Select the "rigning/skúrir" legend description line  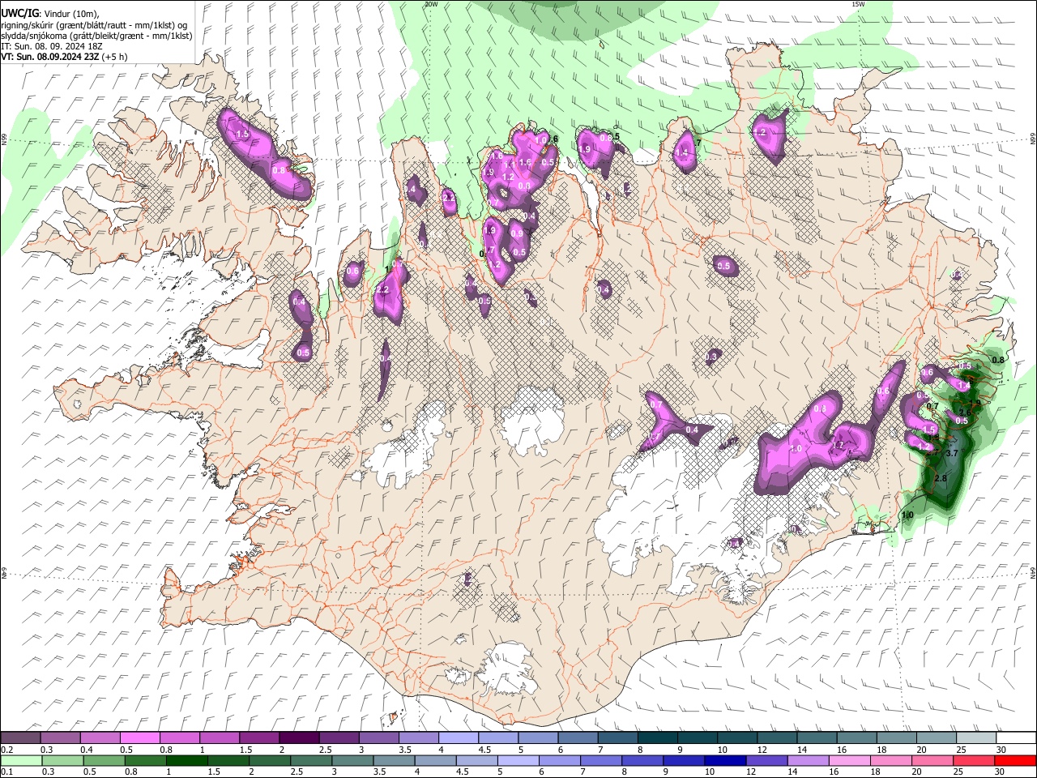[94, 25]
